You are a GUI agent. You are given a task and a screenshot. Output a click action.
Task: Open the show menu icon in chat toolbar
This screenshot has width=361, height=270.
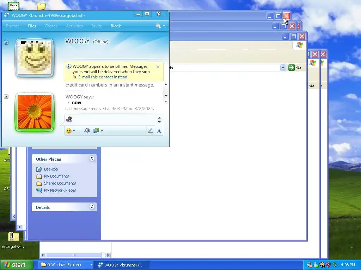[x=158, y=26]
